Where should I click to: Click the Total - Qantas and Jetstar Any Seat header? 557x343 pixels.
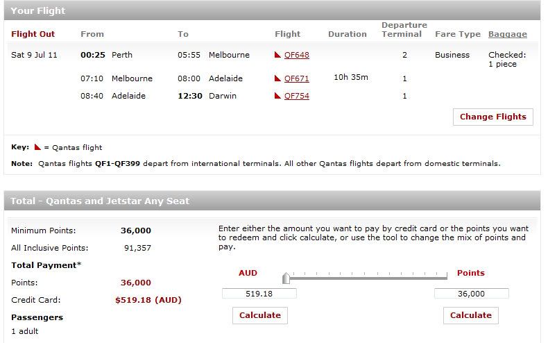pos(272,201)
